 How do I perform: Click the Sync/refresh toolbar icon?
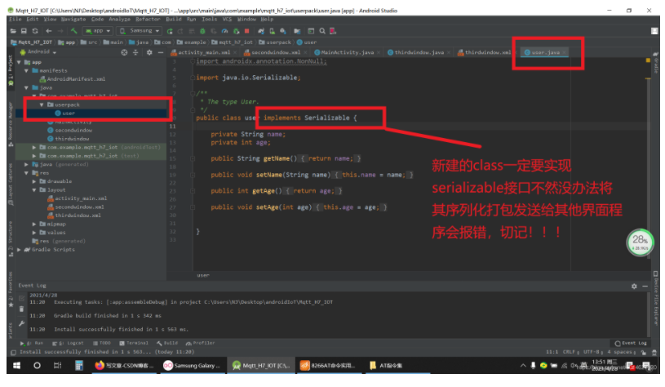point(35,31)
